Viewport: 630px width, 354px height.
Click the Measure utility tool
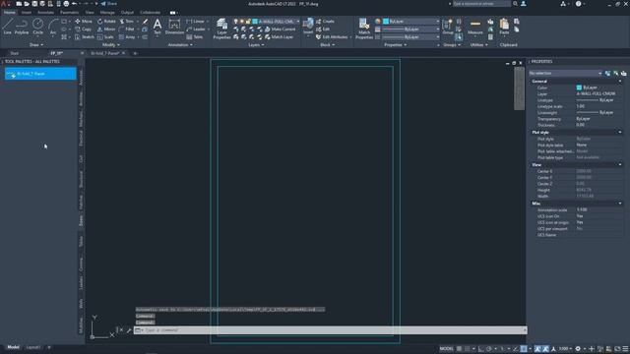pyautogui.click(x=474, y=27)
